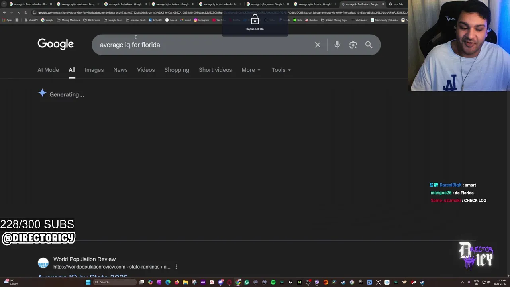Go back with the browser back arrow
Screen dimensions: 510x287
coord(4,12)
